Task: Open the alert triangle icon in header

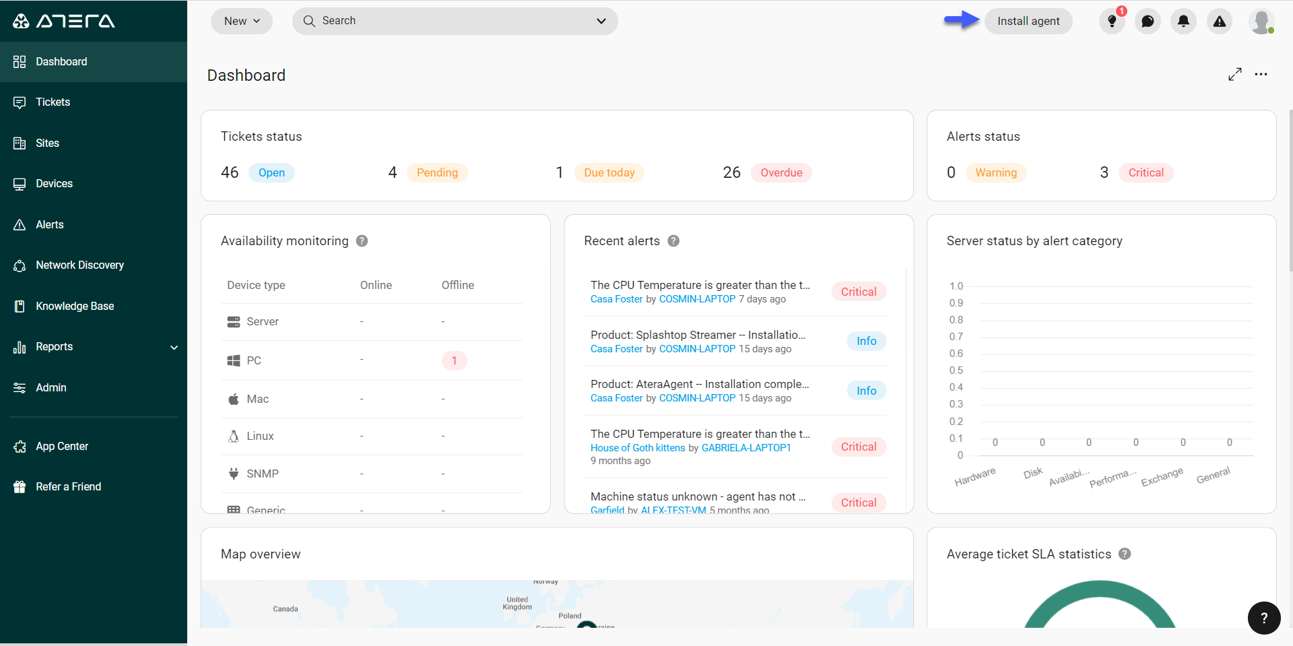Action: (1219, 22)
